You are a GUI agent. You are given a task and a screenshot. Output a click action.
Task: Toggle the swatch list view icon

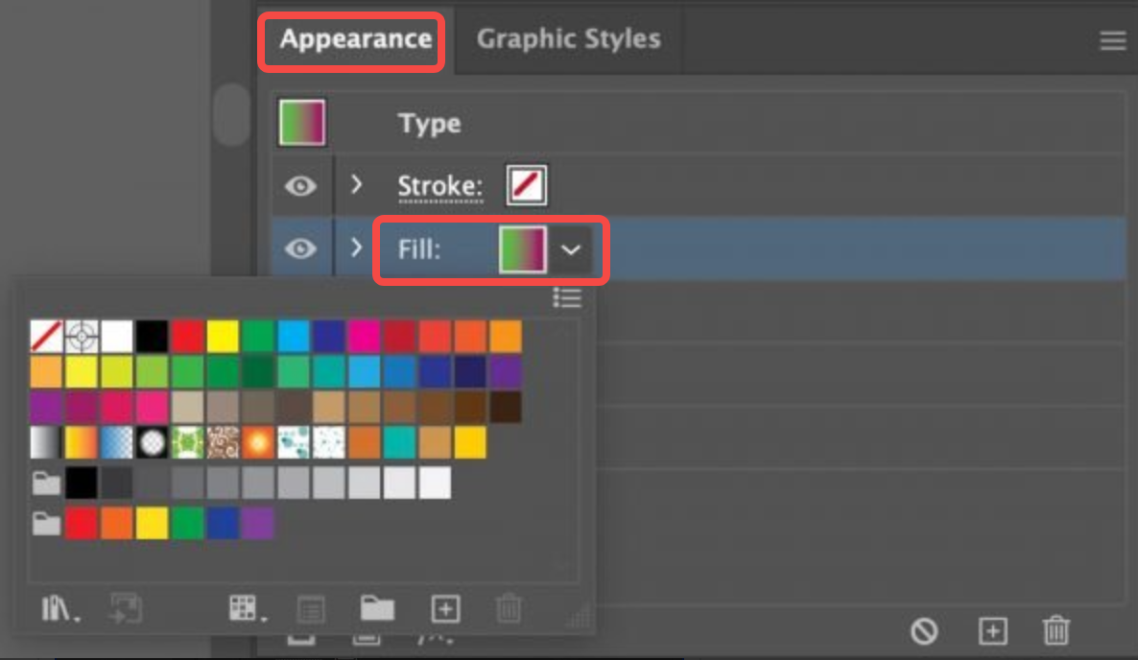click(568, 298)
